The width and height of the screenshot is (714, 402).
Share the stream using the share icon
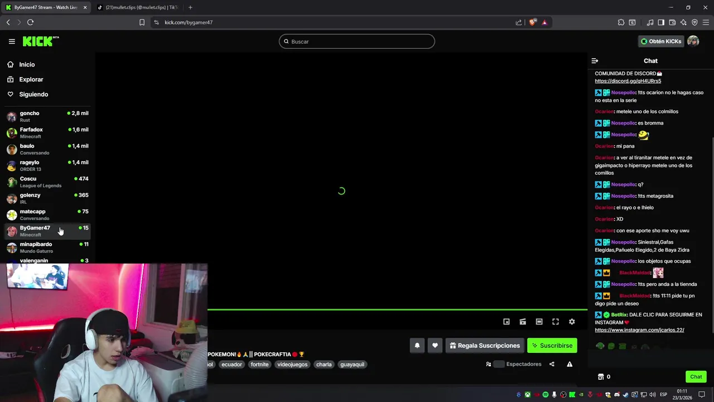click(x=552, y=364)
